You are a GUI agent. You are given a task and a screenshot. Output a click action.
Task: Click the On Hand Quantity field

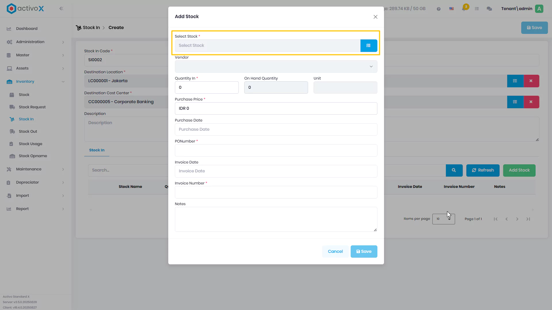click(x=276, y=88)
